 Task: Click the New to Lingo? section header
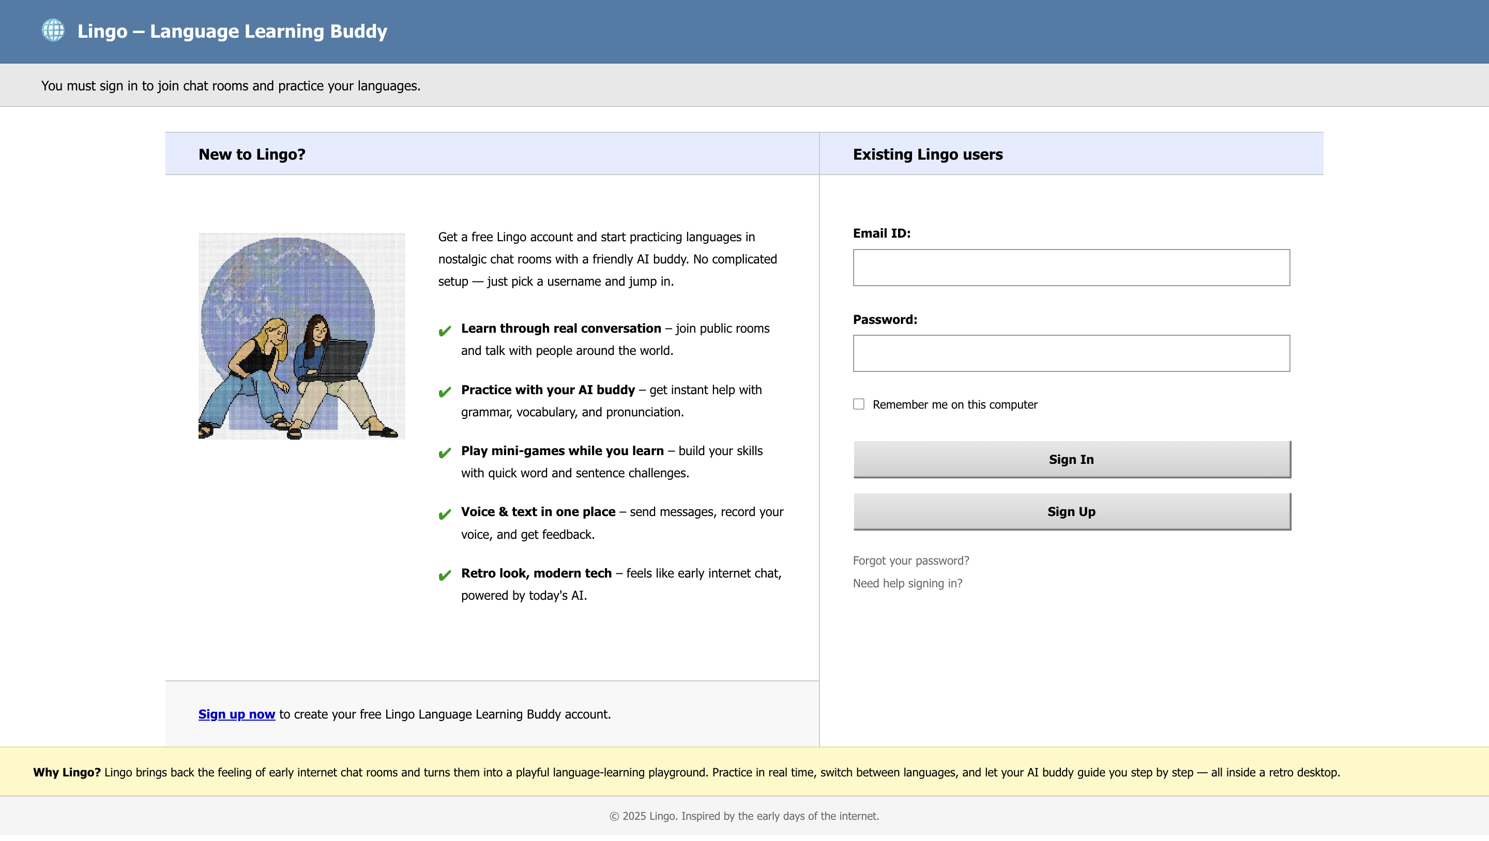pyautogui.click(x=251, y=154)
